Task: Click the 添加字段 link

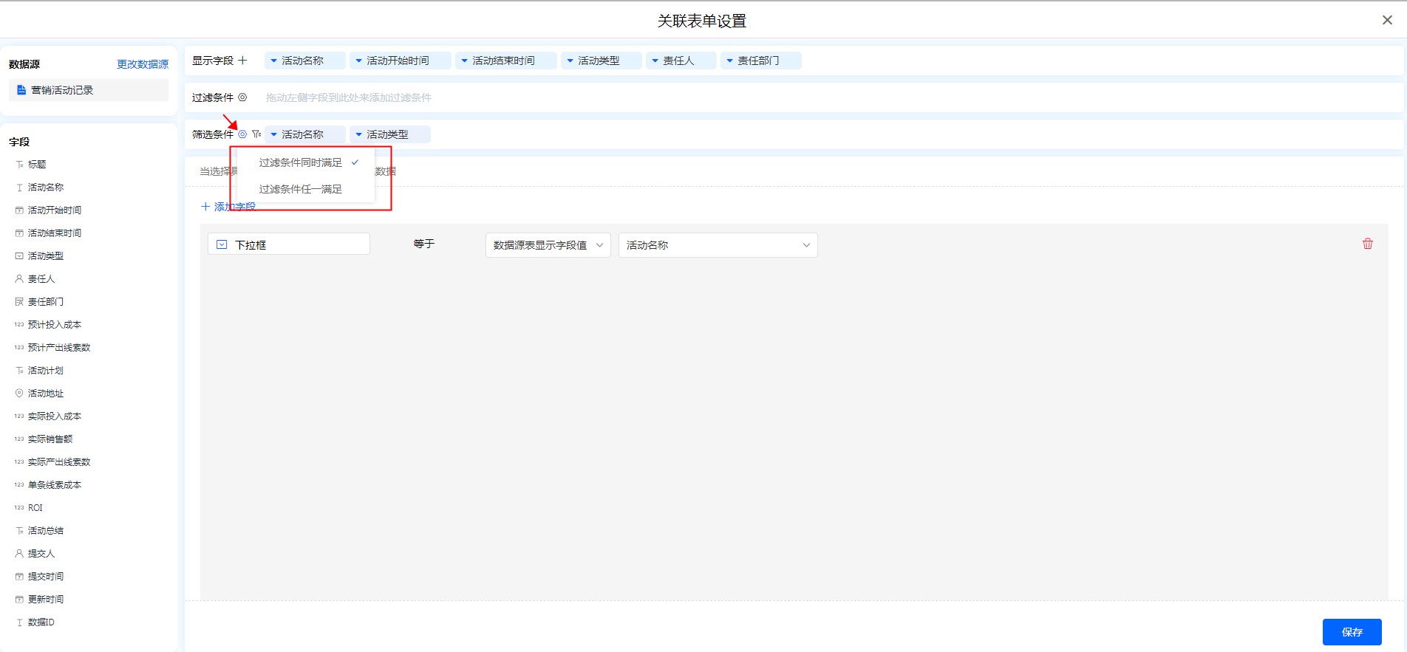Action: 228,207
